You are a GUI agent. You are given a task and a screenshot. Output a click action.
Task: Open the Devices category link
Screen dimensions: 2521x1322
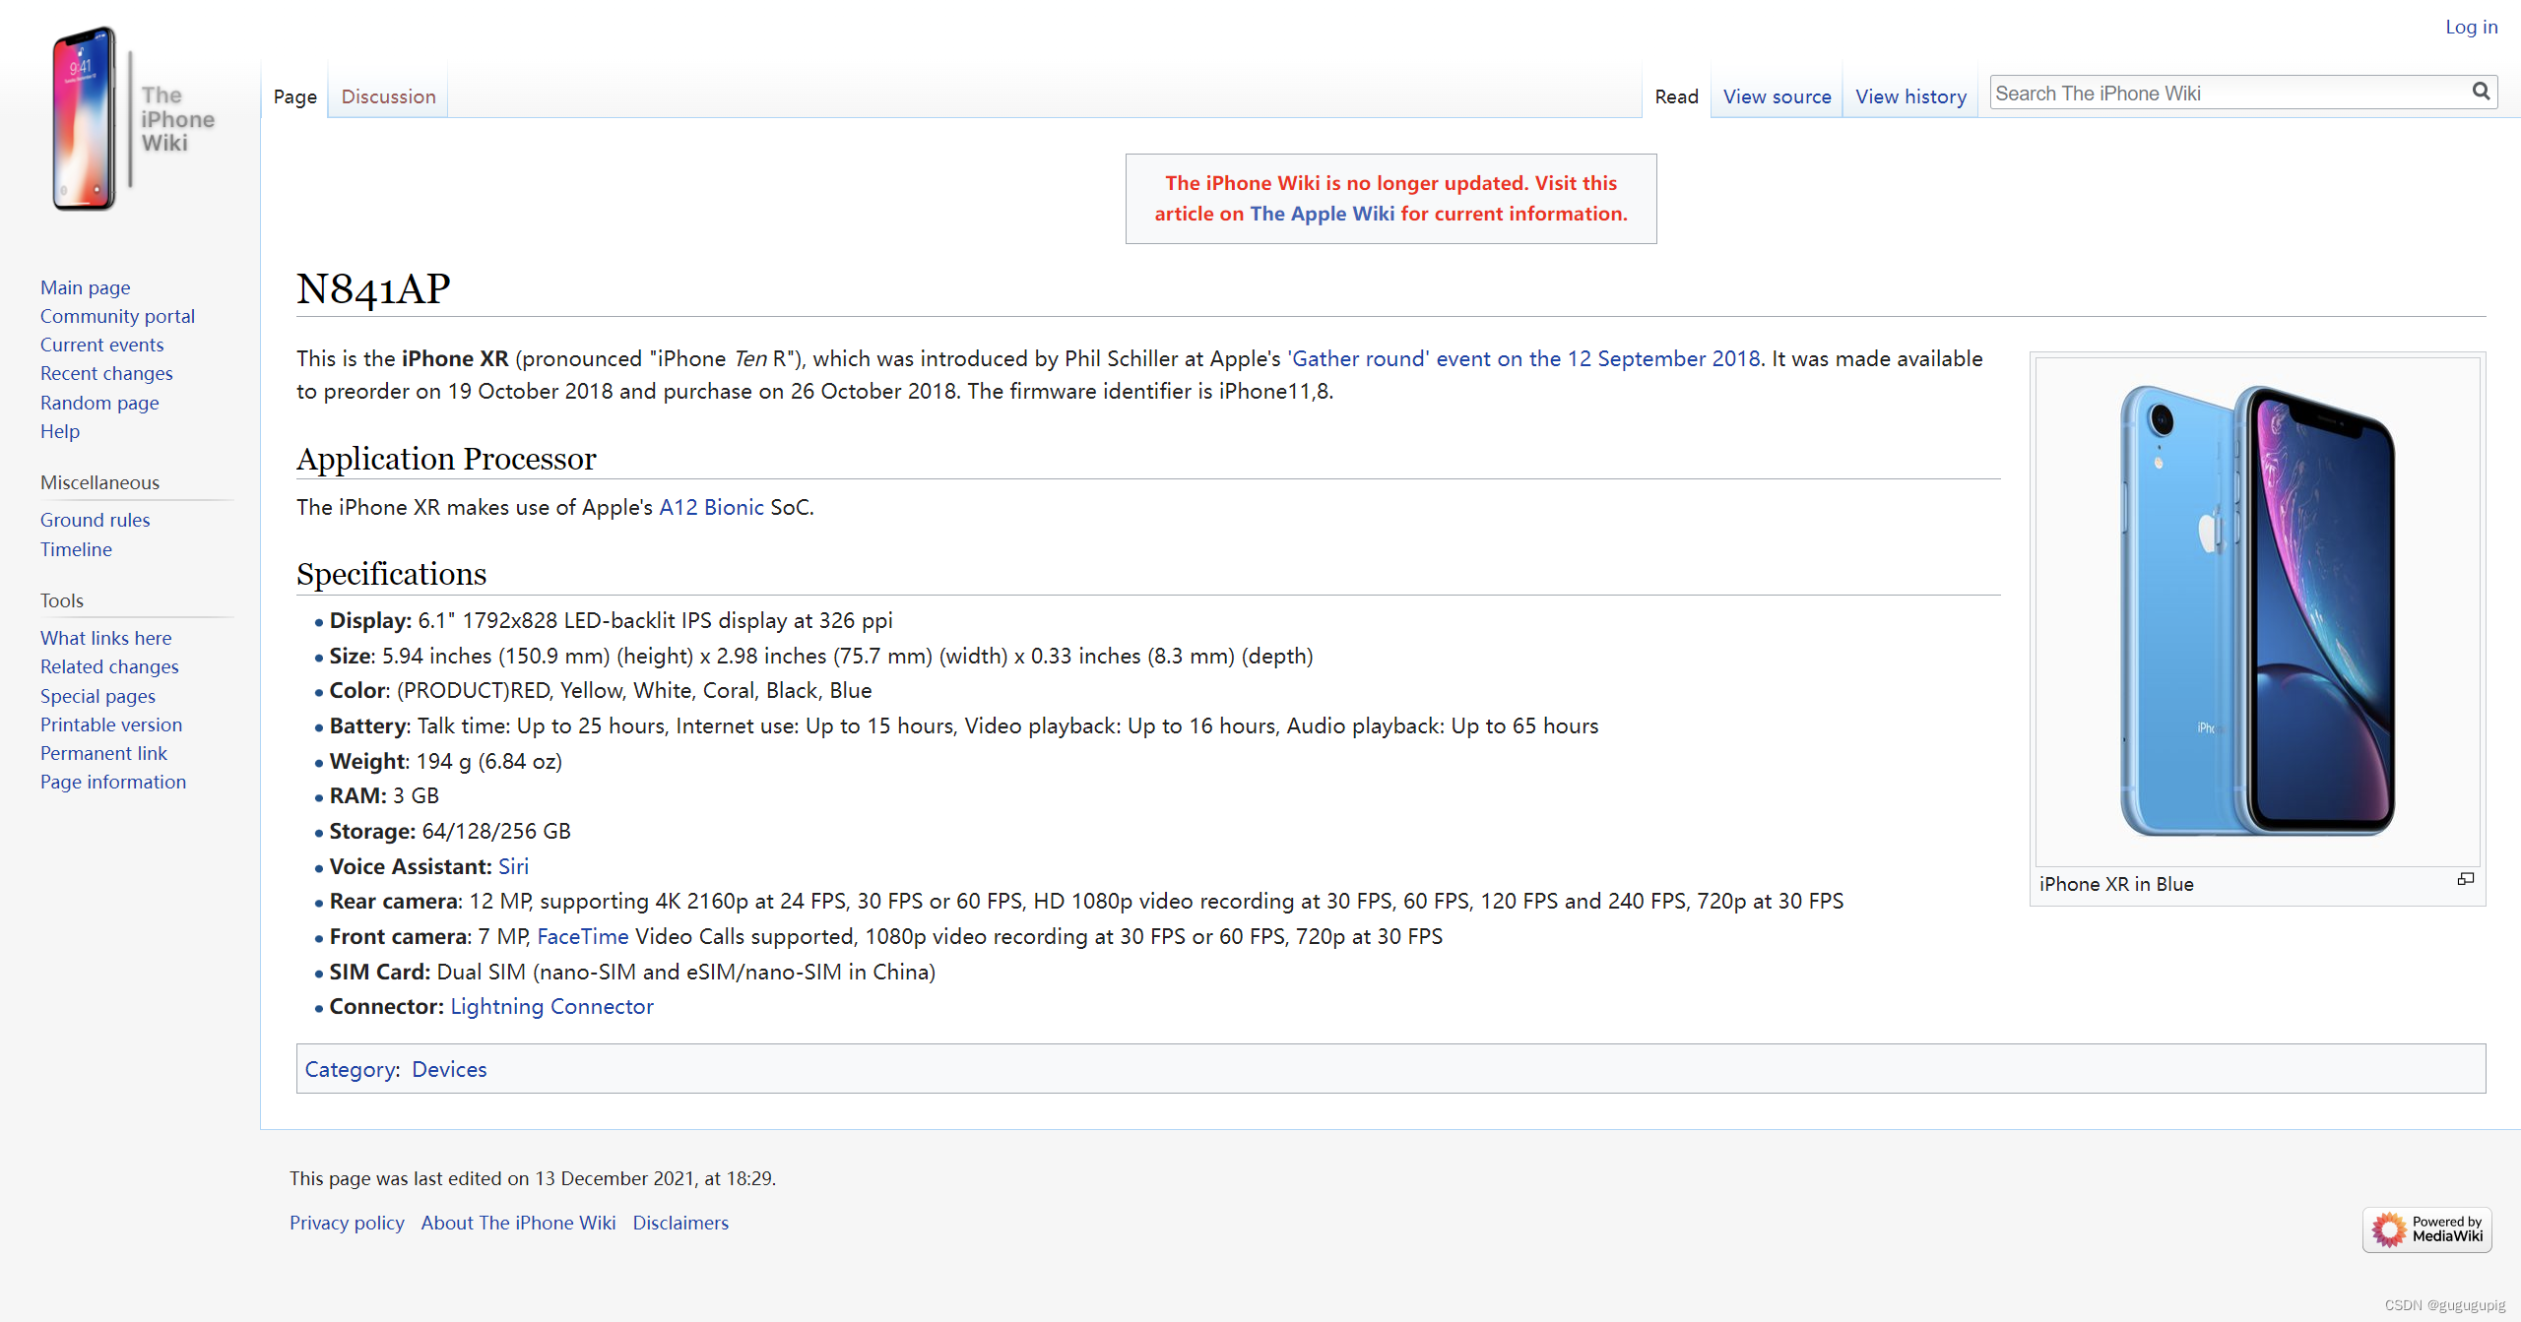click(449, 1069)
